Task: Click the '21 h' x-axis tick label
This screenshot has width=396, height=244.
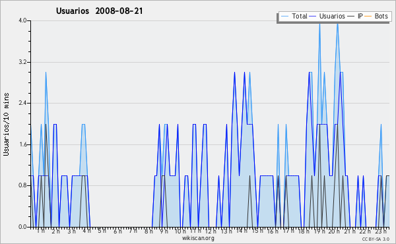Action: click(x=350, y=231)
